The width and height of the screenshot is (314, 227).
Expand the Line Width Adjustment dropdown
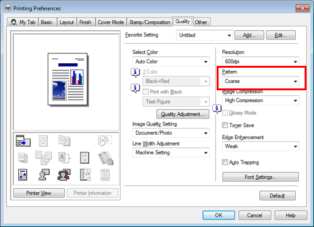click(171, 152)
